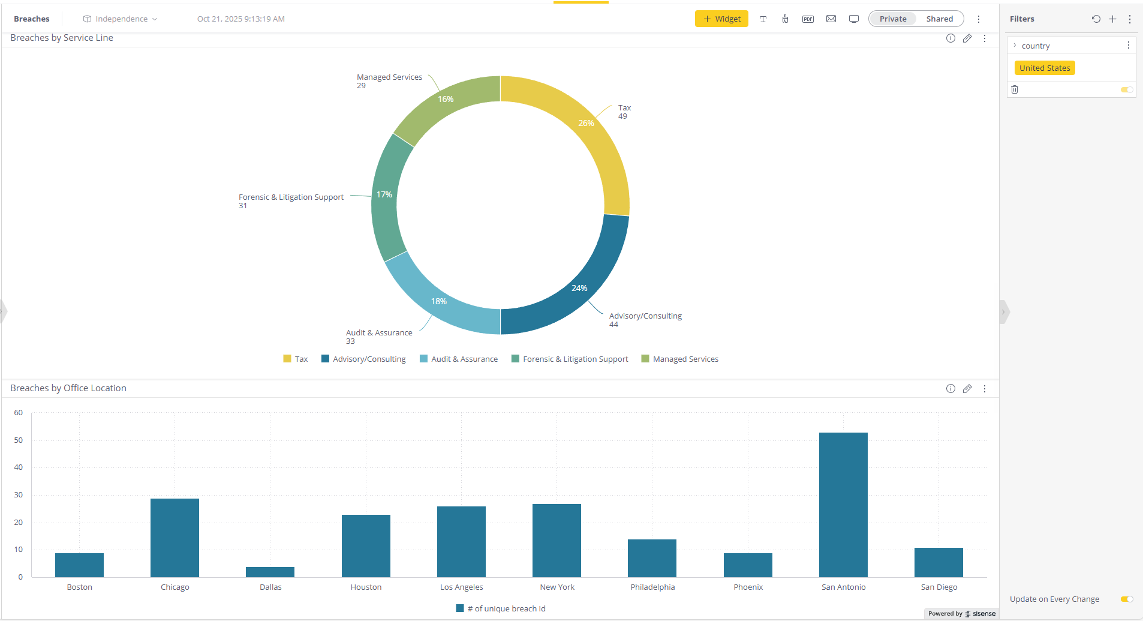Click the Tax legend color swatch
1143x621 pixels.
287,358
